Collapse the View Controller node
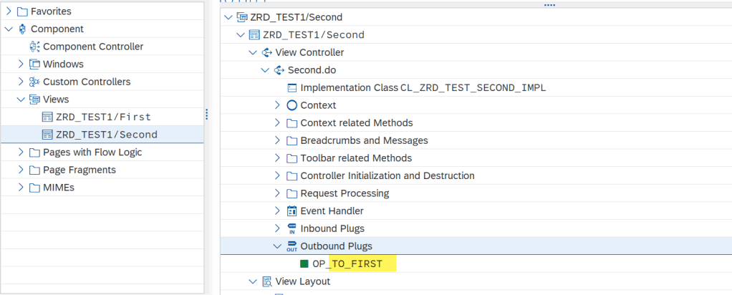This screenshot has height=295, width=732. (x=253, y=53)
